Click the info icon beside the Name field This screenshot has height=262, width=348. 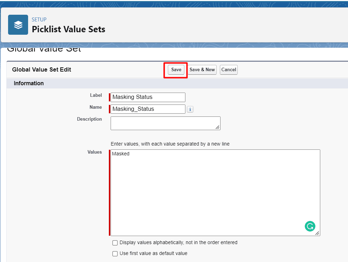pyautogui.click(x=190, y=109)
